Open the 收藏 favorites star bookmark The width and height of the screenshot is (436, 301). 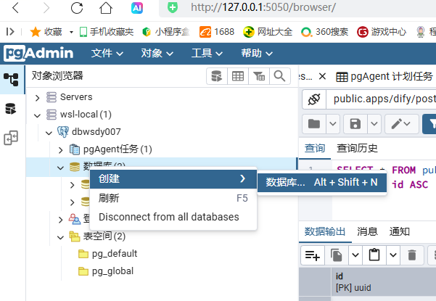[46, 32]
